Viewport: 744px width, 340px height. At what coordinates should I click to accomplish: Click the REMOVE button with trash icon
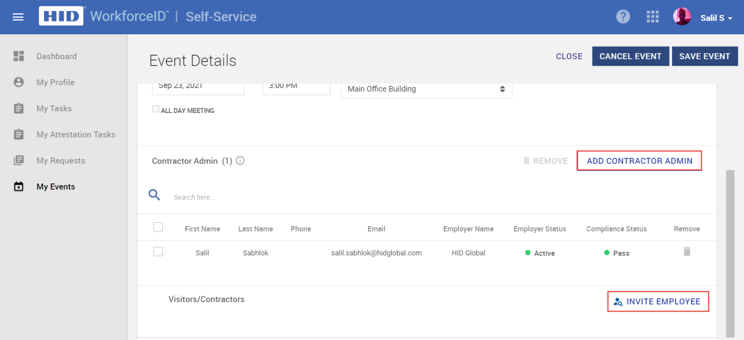[x=545, y=161]
